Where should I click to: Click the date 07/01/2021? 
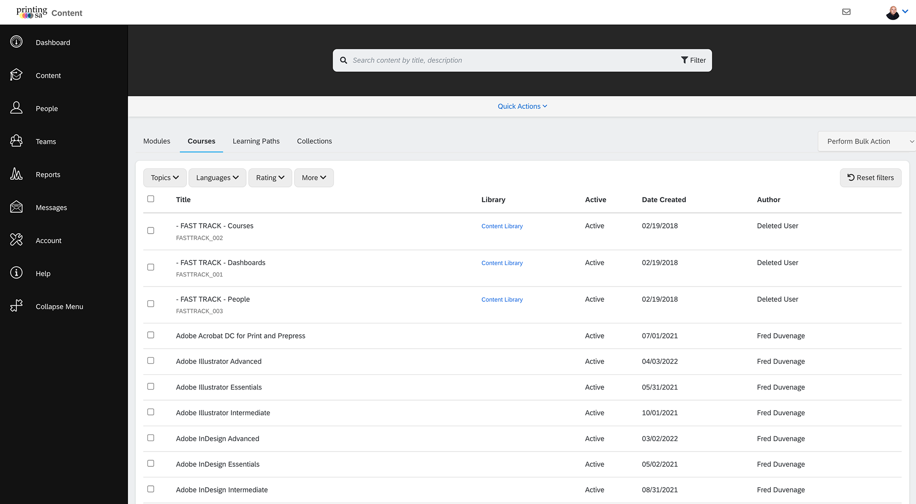click(x=659, y=336)
